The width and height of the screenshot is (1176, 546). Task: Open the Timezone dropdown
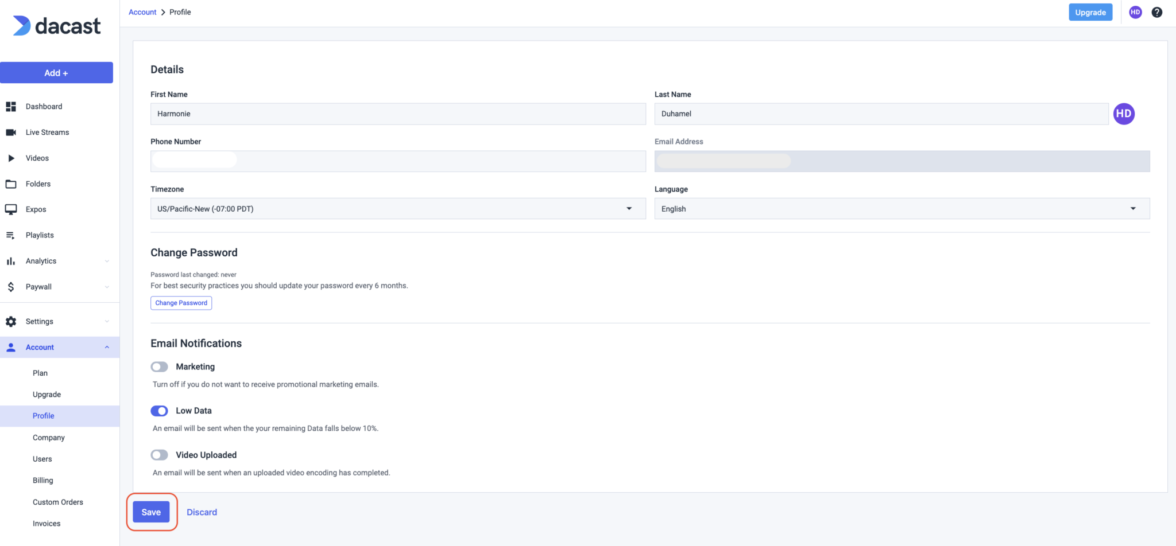[x=398, y=209]
